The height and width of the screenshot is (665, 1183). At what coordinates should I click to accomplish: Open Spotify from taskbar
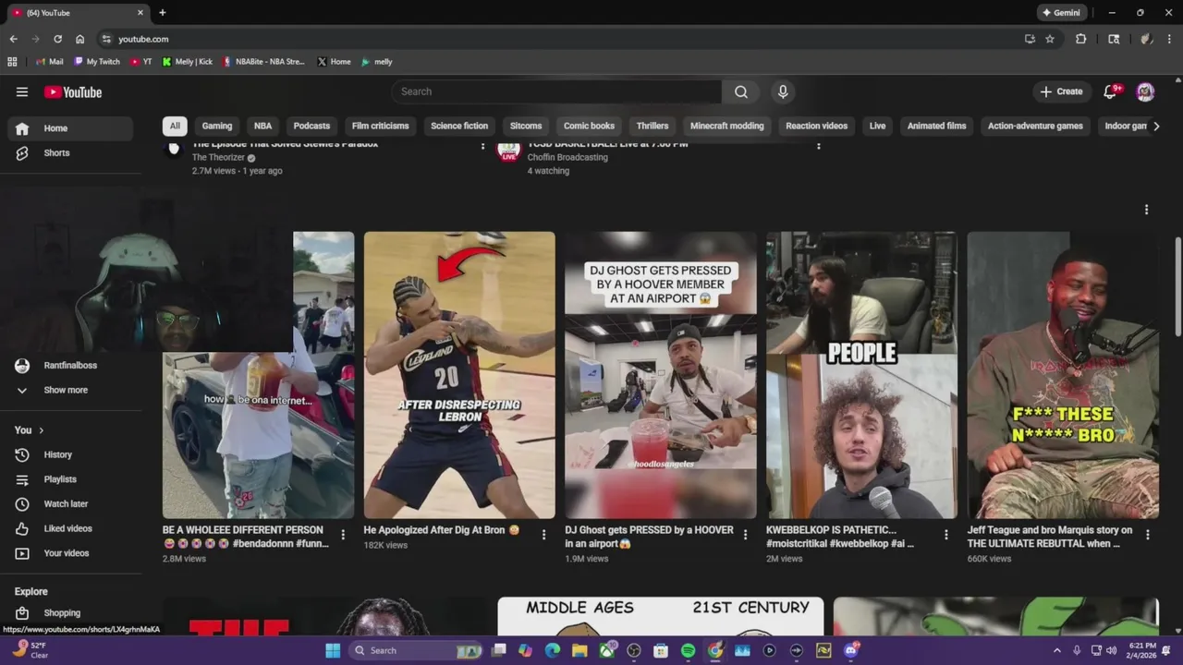[x=688, y=650]
